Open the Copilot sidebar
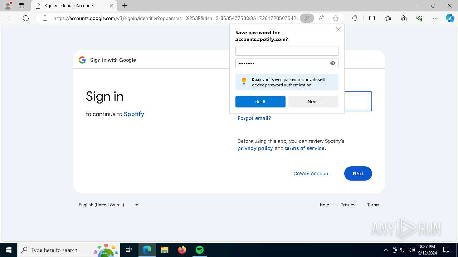Viewport: 458px width, 257px height. point(450,18)
